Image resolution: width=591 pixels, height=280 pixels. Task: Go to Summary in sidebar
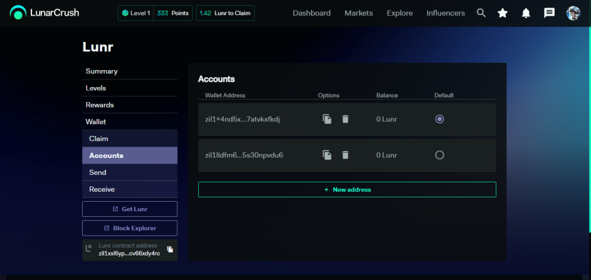click(130, 71)
